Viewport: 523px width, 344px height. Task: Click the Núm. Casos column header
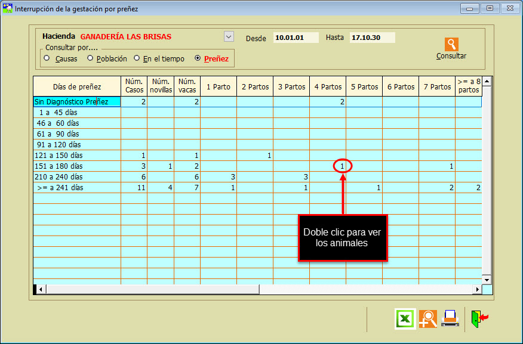pos(134,86)
